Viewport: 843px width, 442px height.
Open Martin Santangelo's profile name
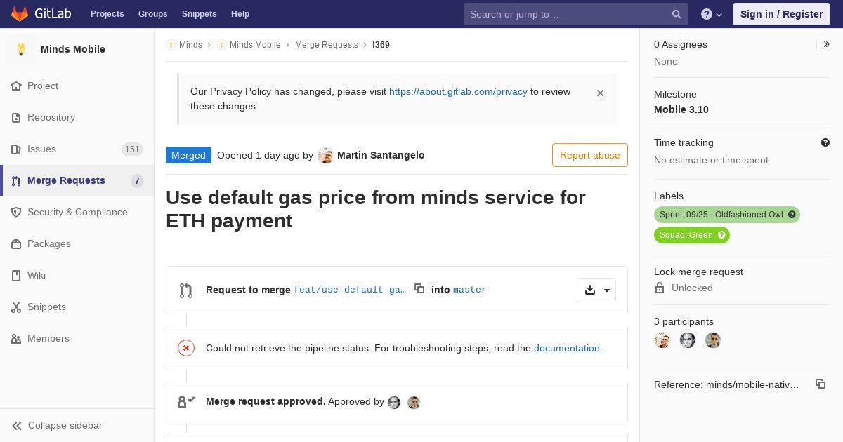tap(381, 155)
